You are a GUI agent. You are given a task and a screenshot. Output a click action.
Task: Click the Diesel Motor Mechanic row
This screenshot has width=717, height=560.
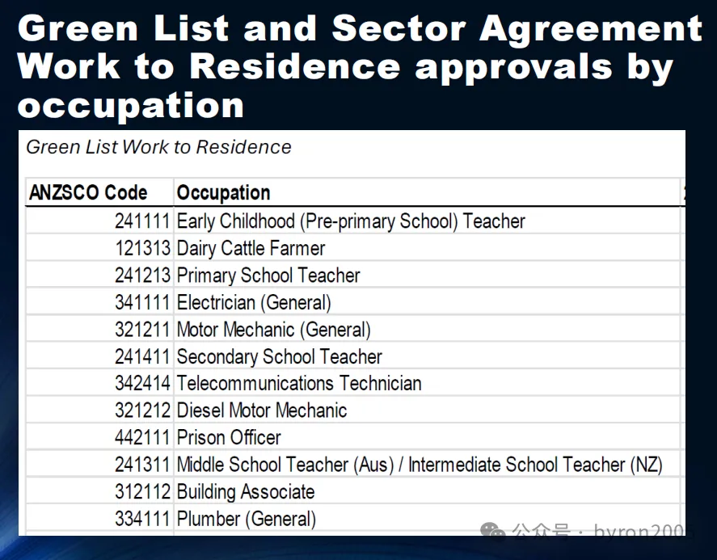[x=261, y=411]
